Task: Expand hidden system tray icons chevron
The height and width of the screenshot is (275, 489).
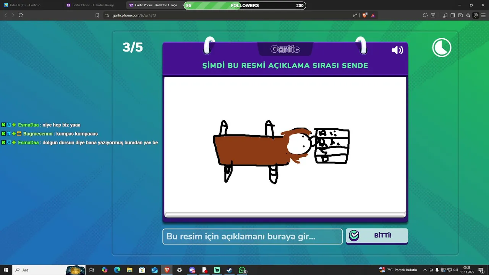Action: (x=425, y=270)
